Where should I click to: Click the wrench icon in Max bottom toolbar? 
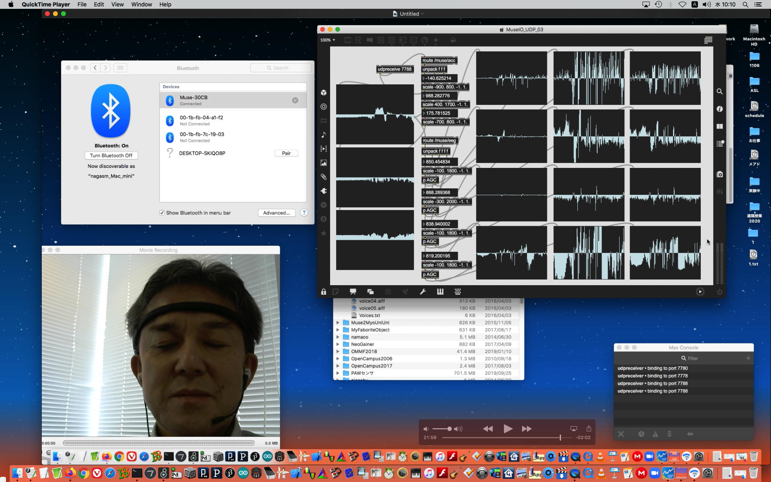[422, 292]
